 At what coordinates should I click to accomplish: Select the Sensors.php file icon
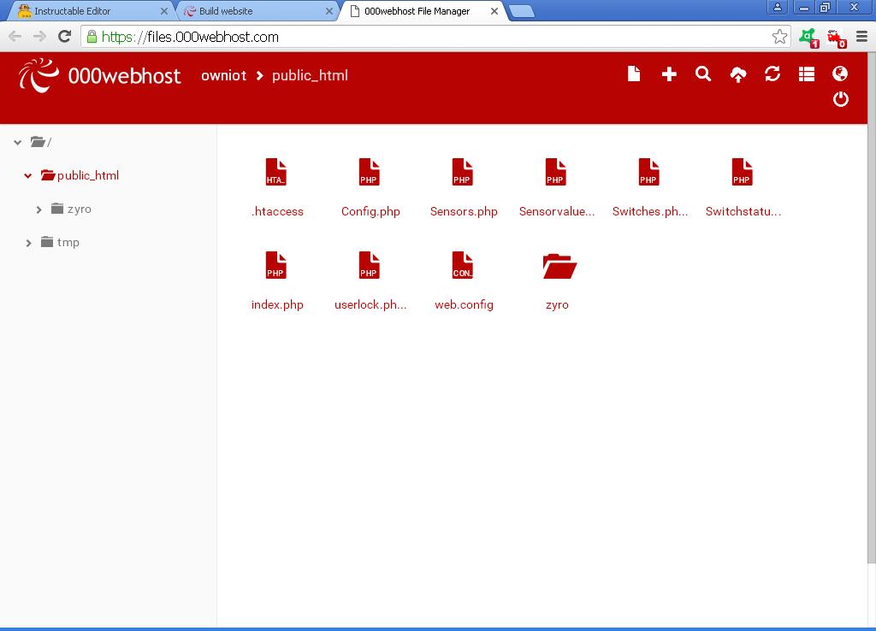pos(463,172)
